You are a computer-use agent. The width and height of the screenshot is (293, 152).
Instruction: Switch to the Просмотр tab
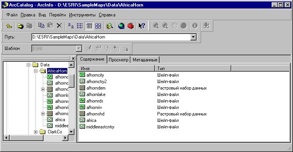point(119,60)
